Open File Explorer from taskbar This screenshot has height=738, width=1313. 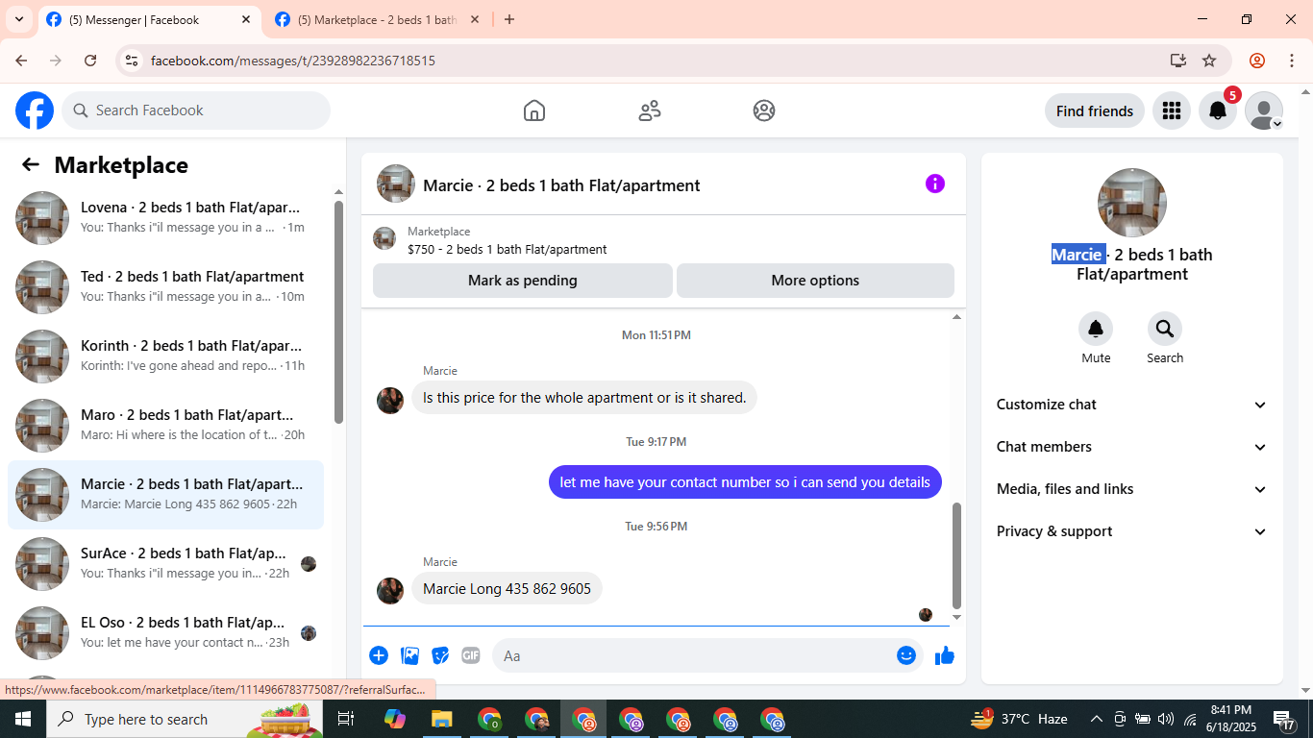(x=441, y=719)
